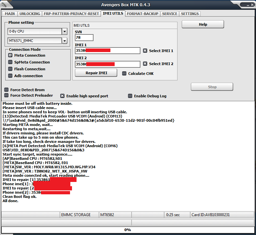
Task: Open the SERVICE tab
Action: click(170, 14)
